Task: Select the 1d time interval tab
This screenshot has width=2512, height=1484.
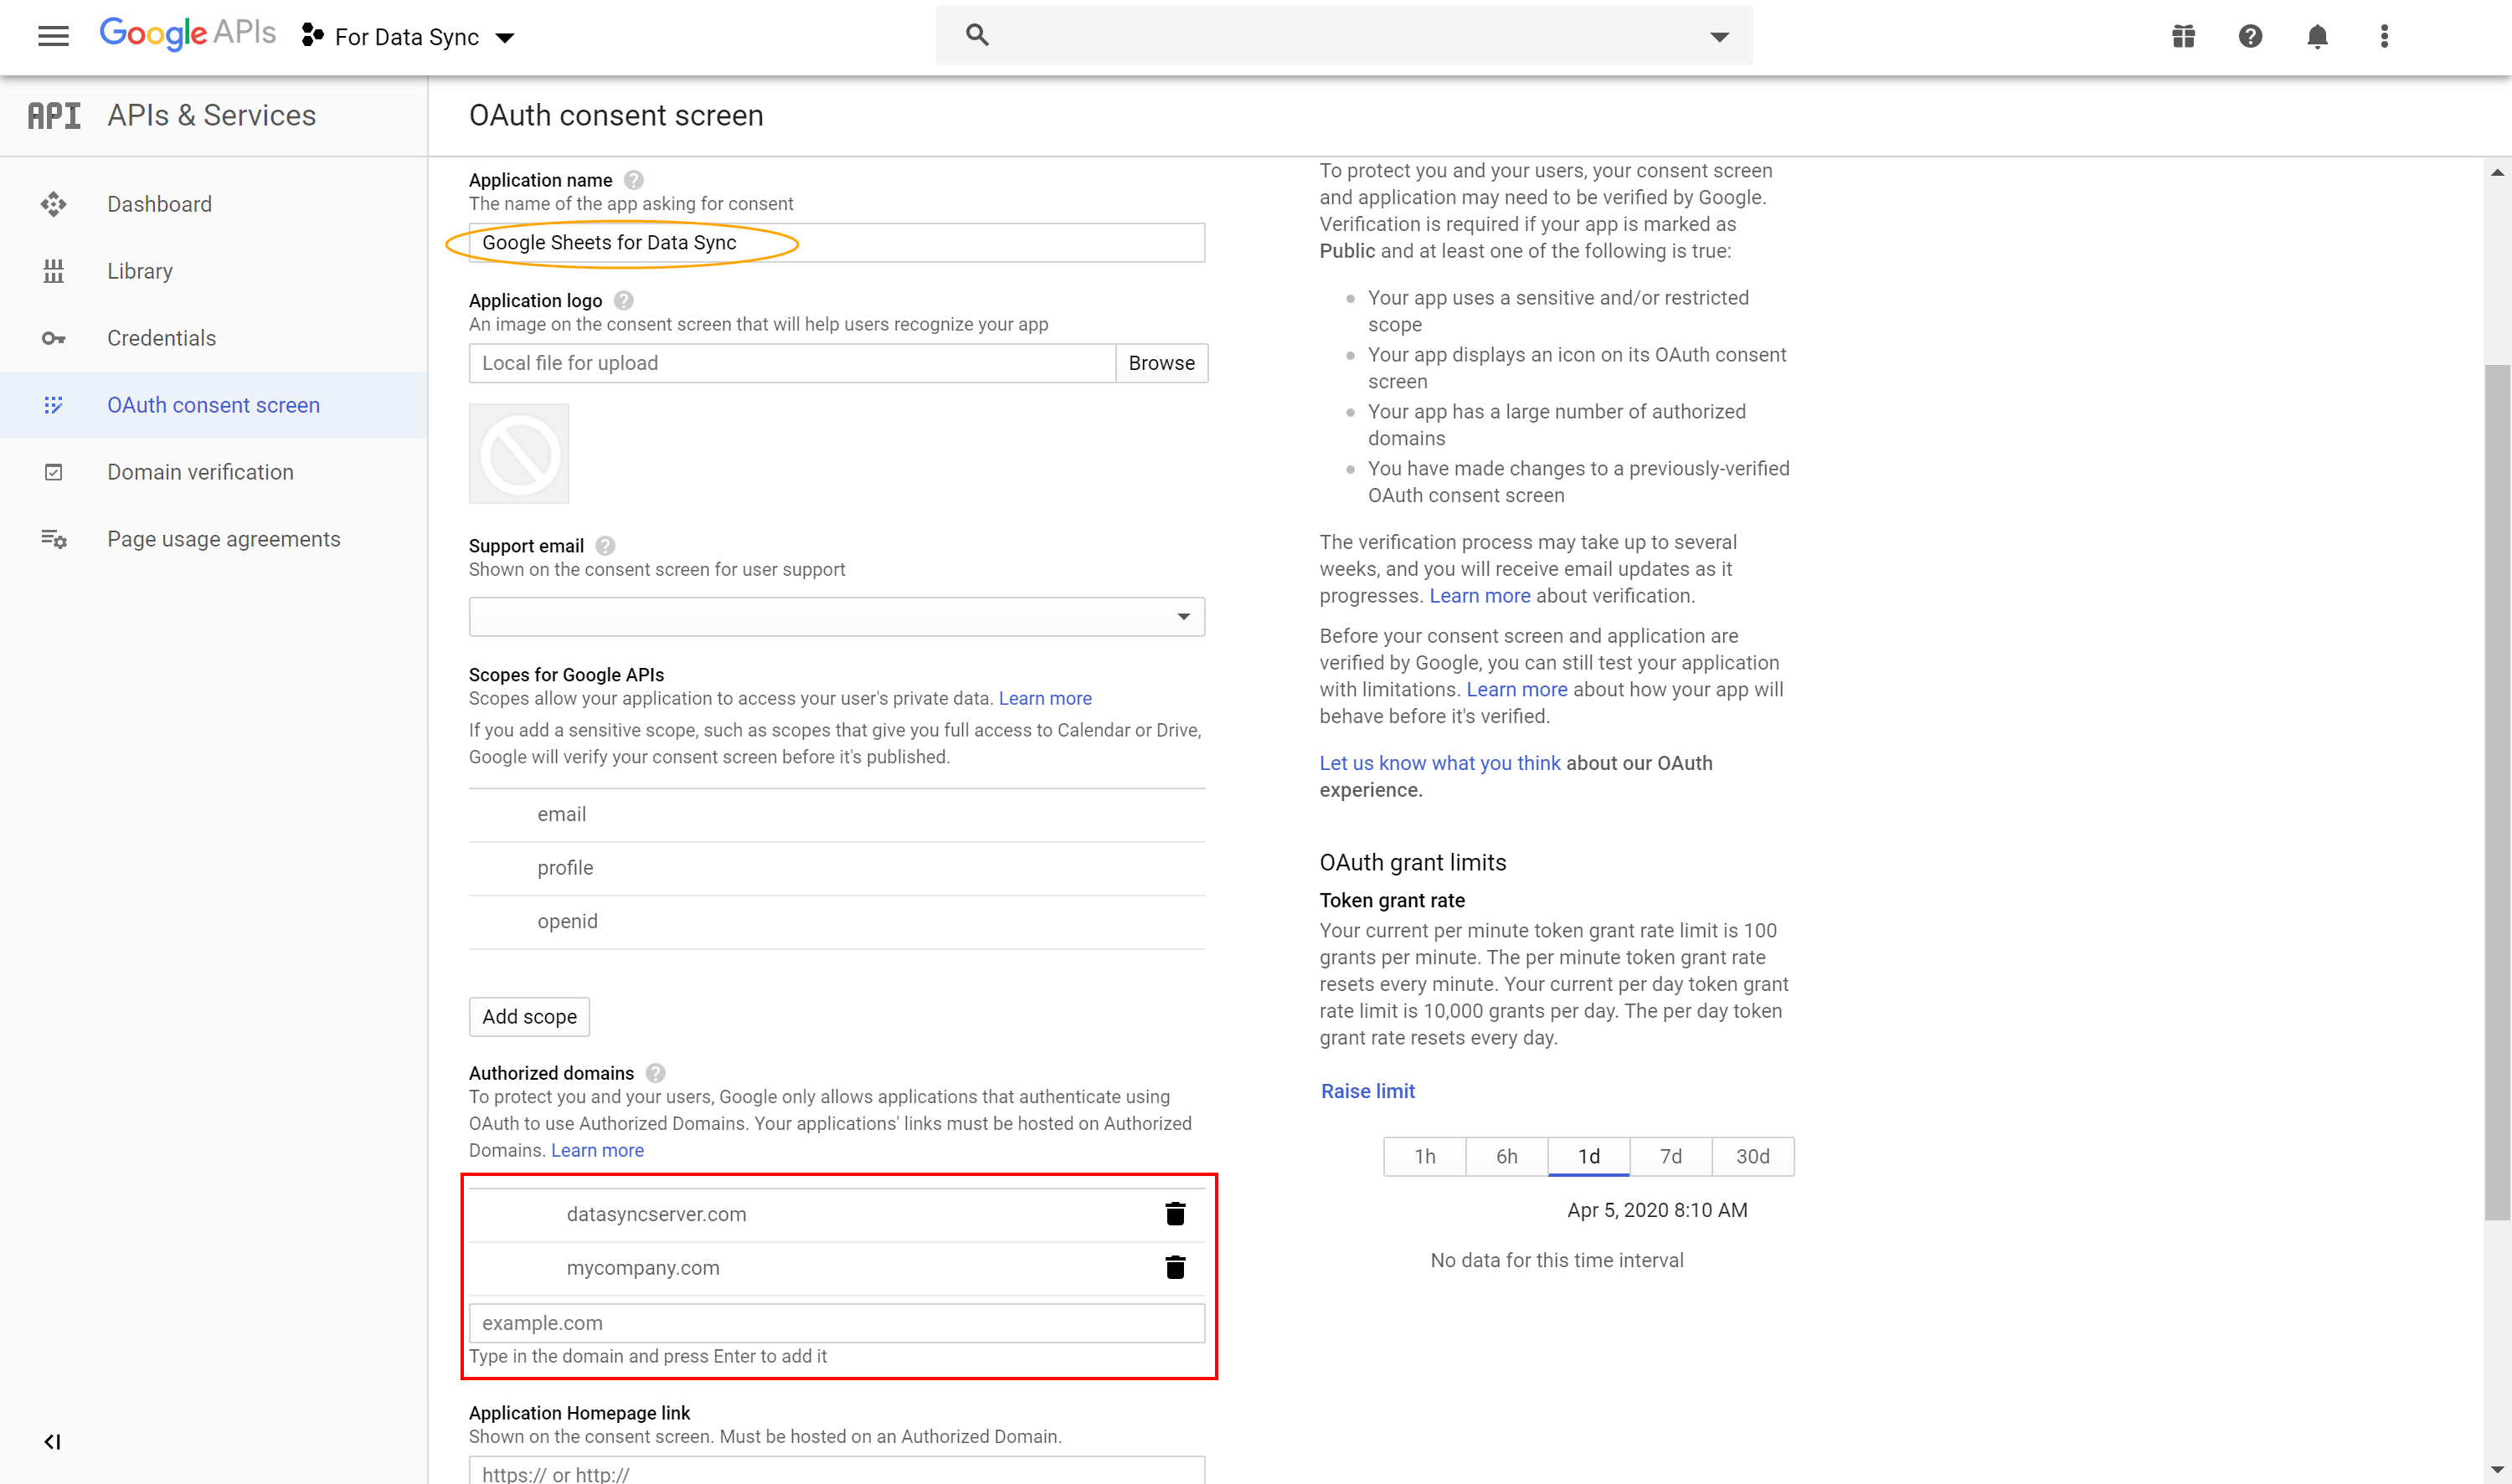Action: (x=1588, y=1157)
